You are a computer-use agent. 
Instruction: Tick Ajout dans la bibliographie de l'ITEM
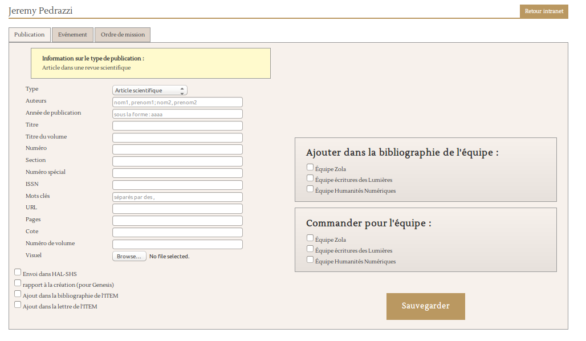point(18,294)
